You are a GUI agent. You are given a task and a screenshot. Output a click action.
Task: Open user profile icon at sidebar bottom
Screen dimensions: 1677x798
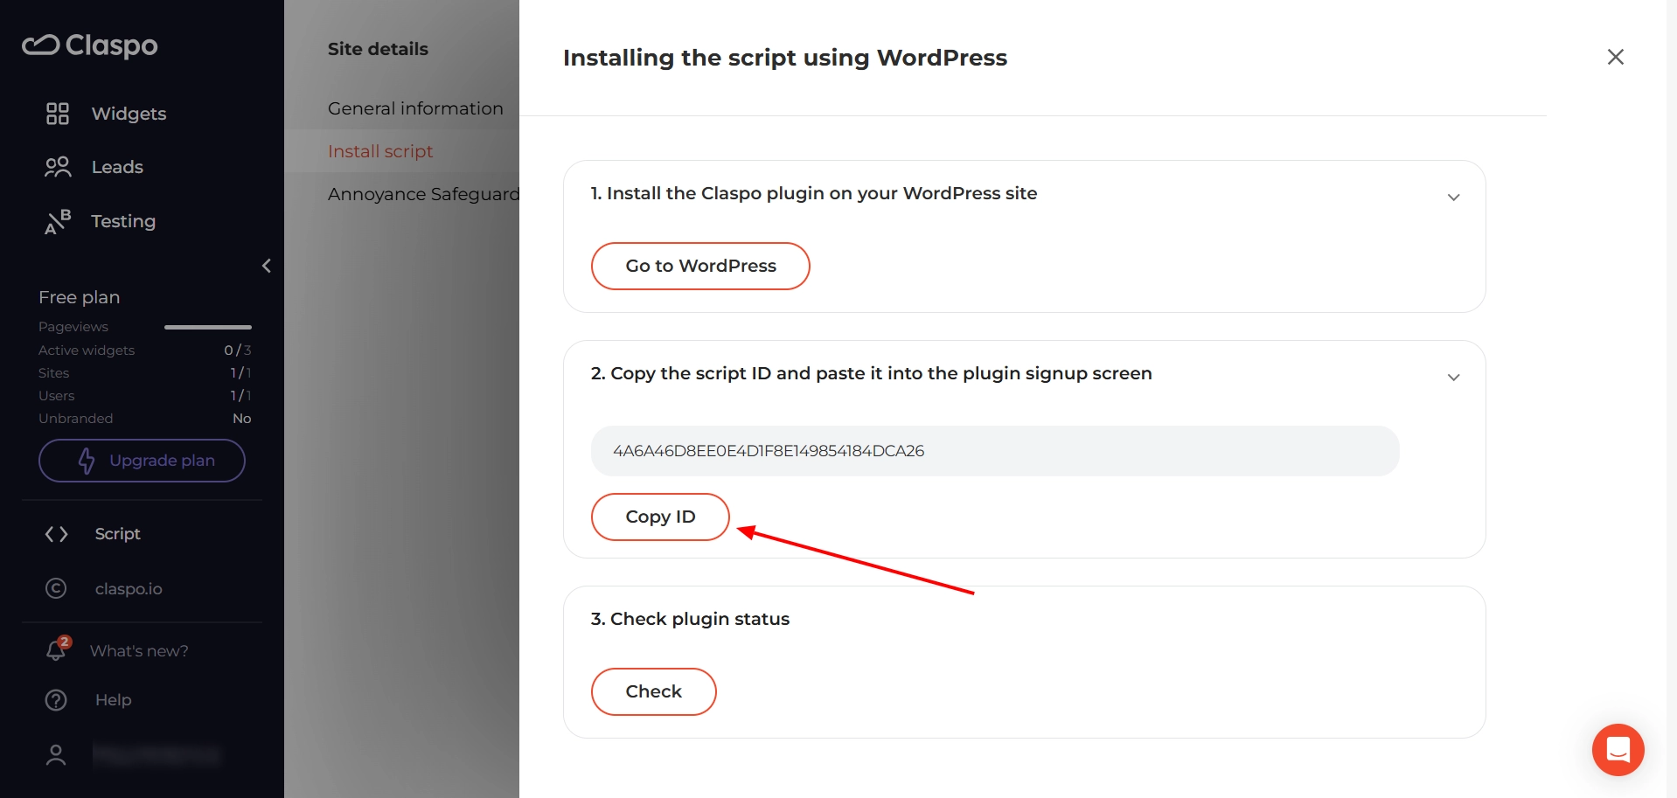pos(56,754)
